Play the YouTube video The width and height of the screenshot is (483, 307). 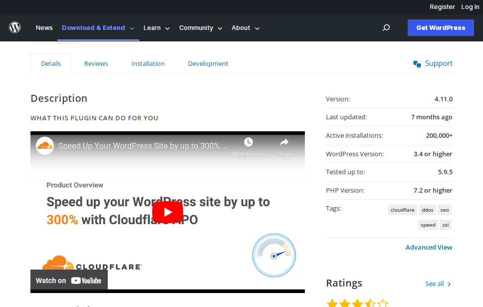point(168,212)
